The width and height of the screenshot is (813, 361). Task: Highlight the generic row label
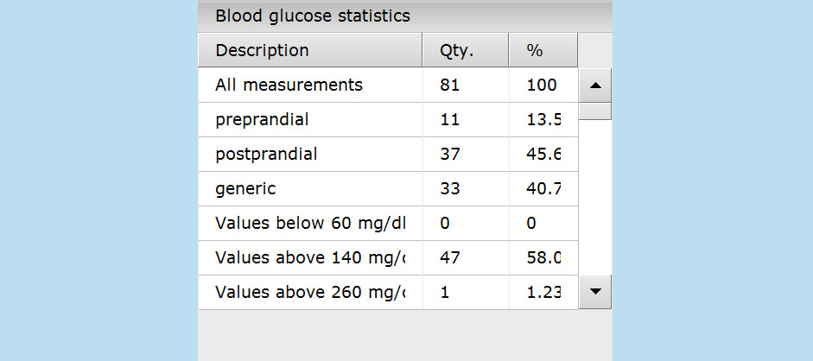click(245, 189)
